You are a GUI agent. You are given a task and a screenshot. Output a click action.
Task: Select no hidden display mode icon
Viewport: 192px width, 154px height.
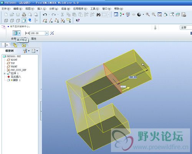pyautogui.click(x=18, y=20)
